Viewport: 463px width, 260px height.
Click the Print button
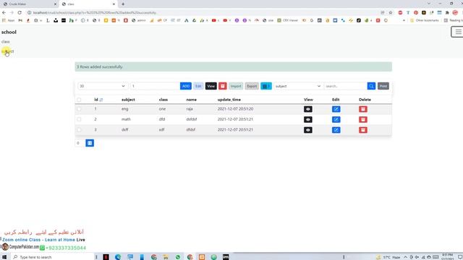click(383, 86)
